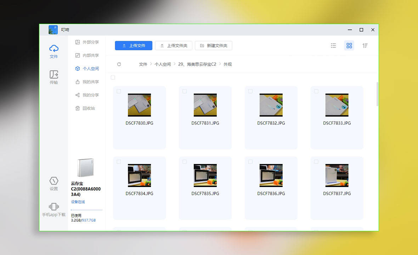
Task: Open the DSCF7833.JPG thumbnail
Action: (x=337, y=105)
